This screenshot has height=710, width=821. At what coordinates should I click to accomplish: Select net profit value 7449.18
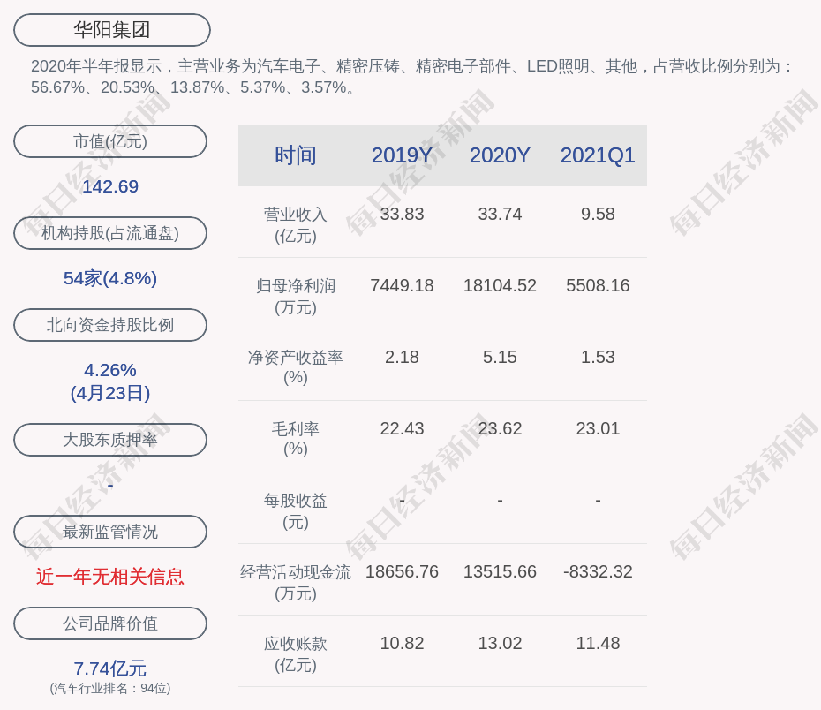(402, 285)
